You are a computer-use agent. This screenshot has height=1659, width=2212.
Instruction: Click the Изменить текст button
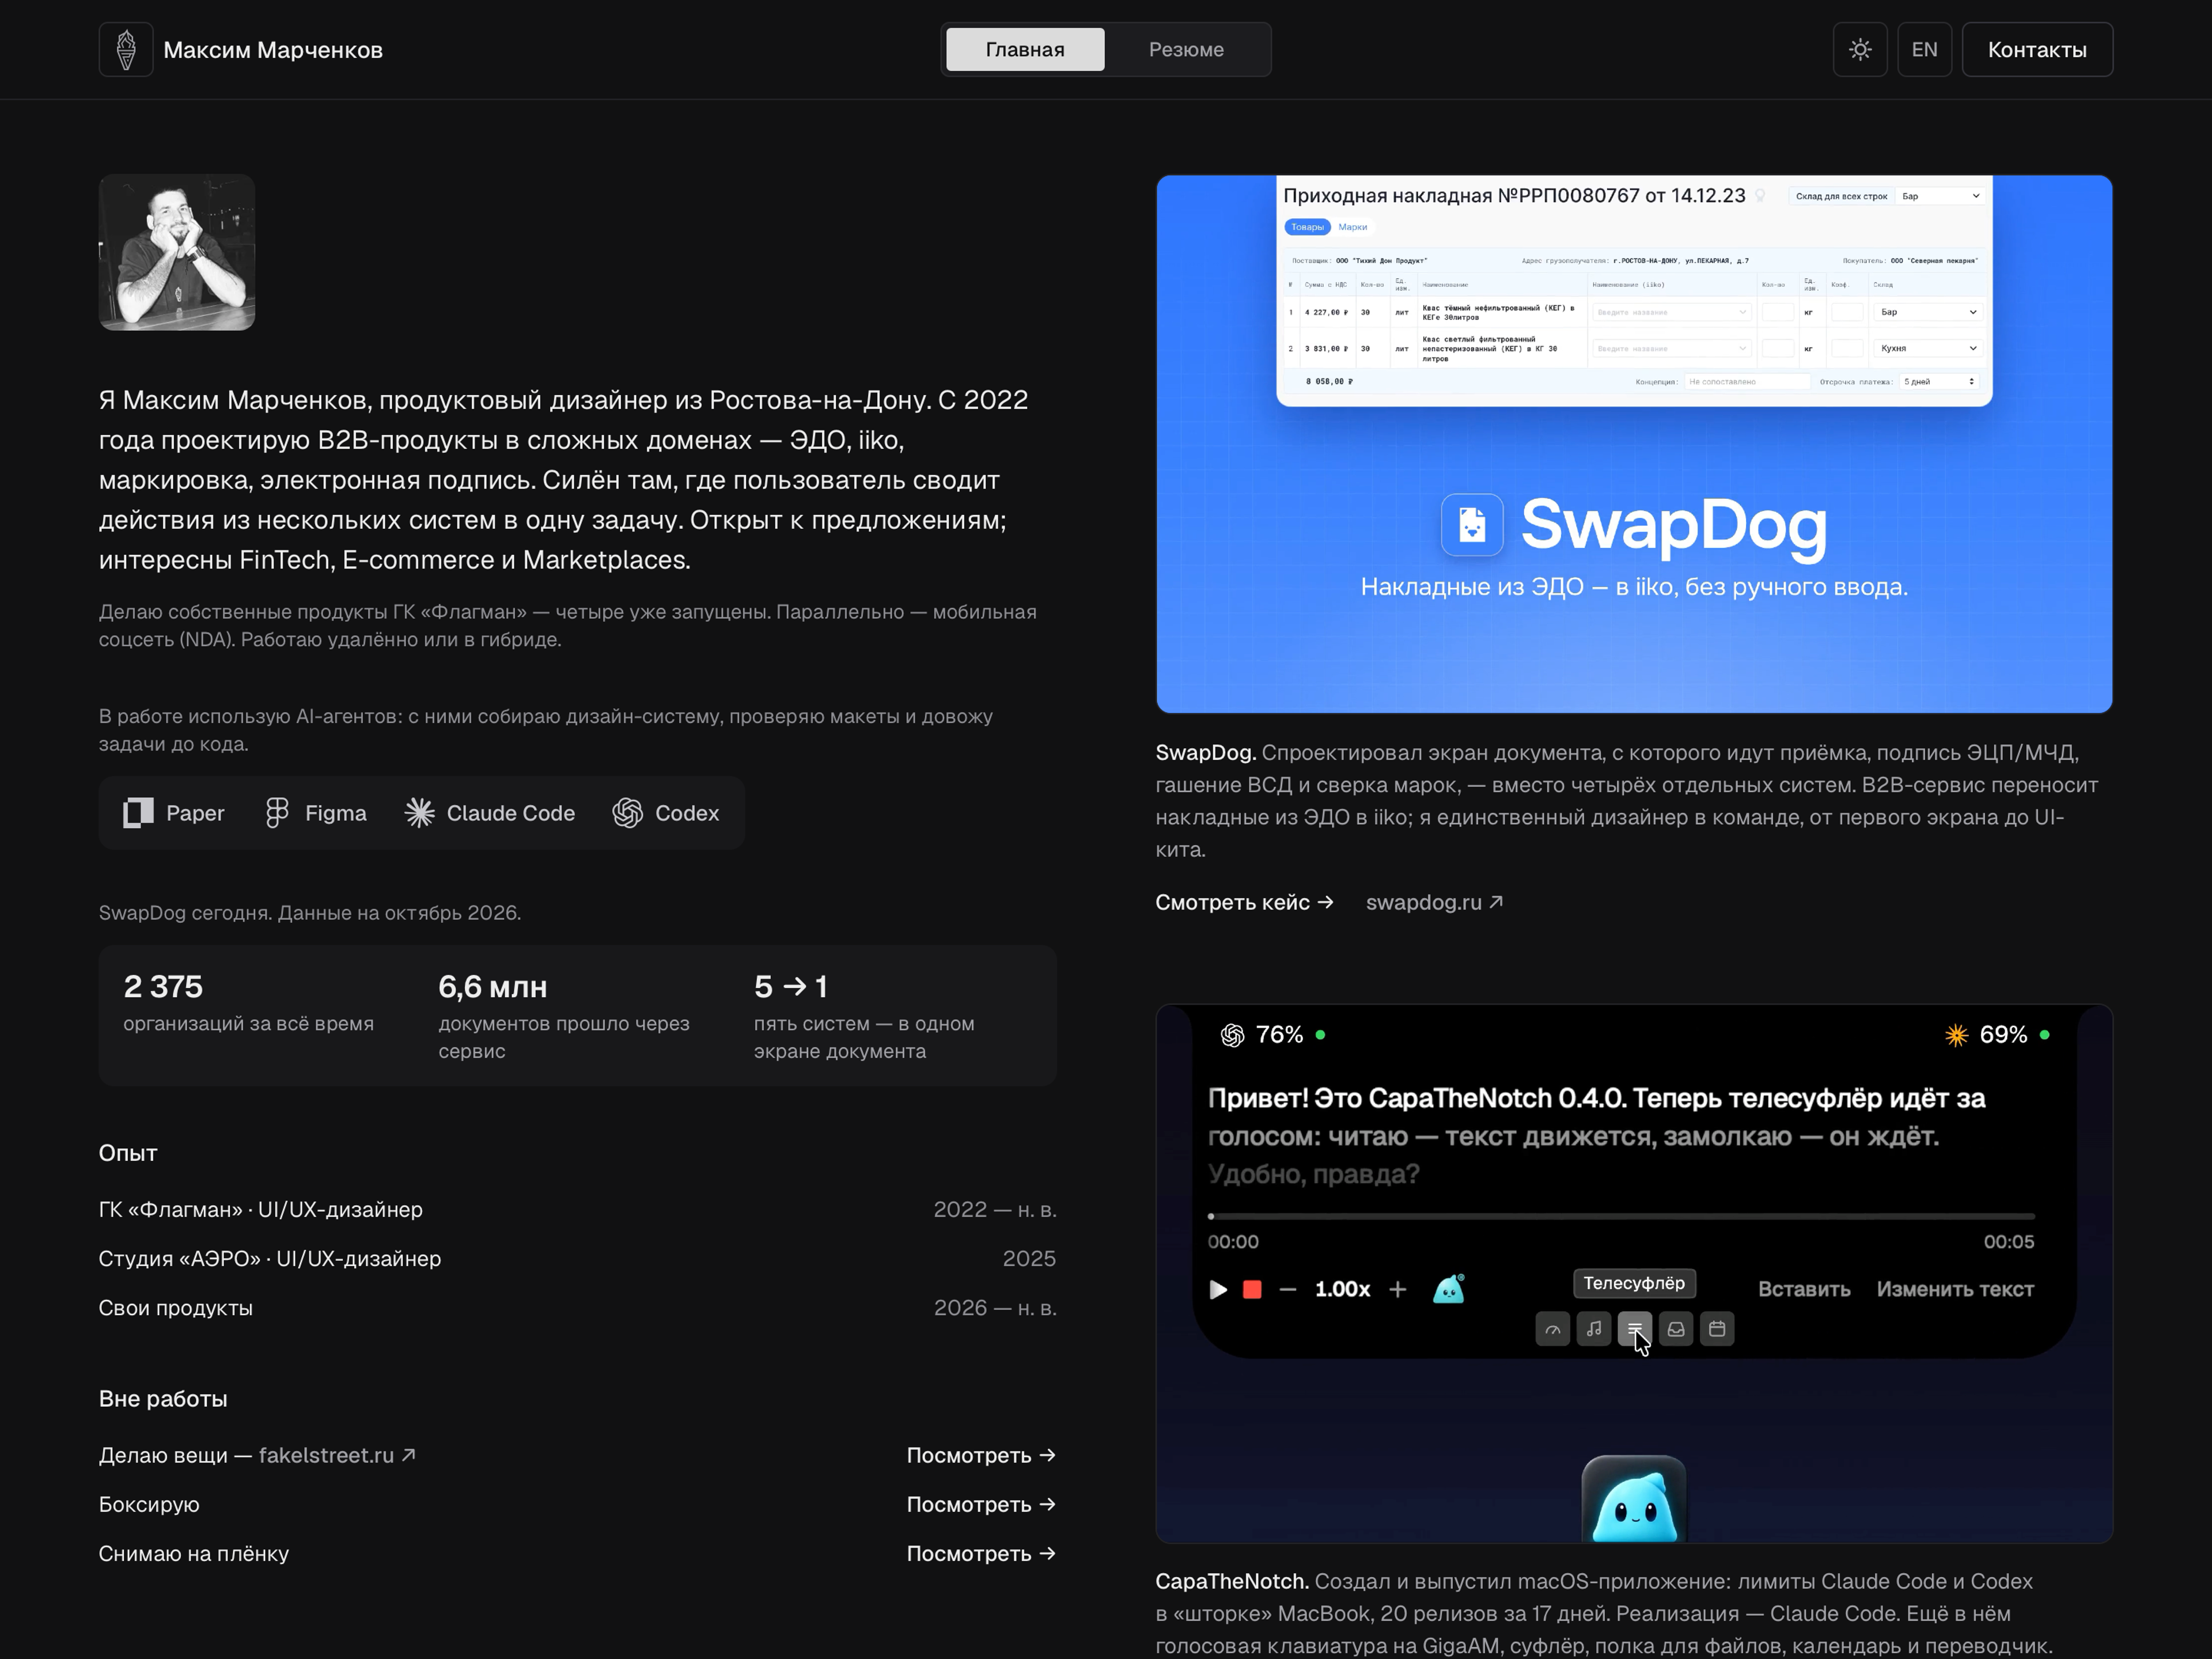tap(1955, 1289)
